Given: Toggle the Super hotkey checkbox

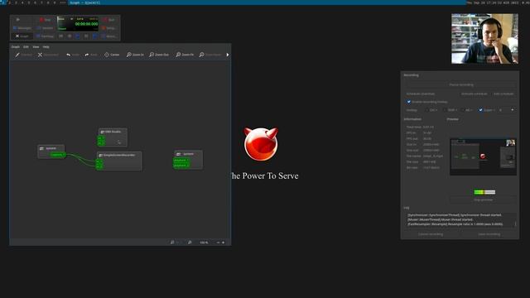Looking at the screenshot, I should [480, 110].
